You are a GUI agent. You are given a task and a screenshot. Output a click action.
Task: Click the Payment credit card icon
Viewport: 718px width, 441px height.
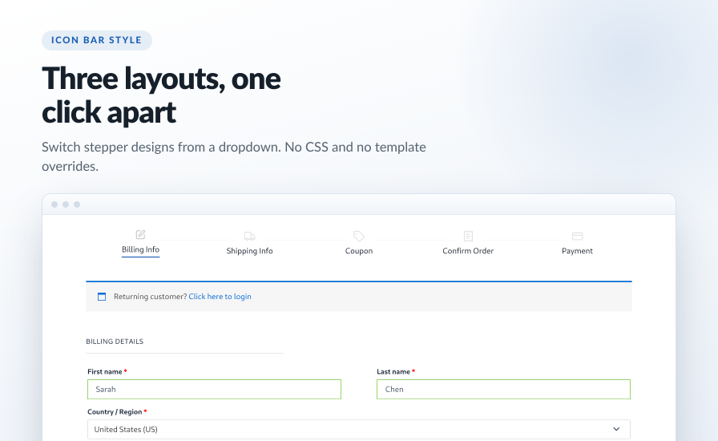578,236
